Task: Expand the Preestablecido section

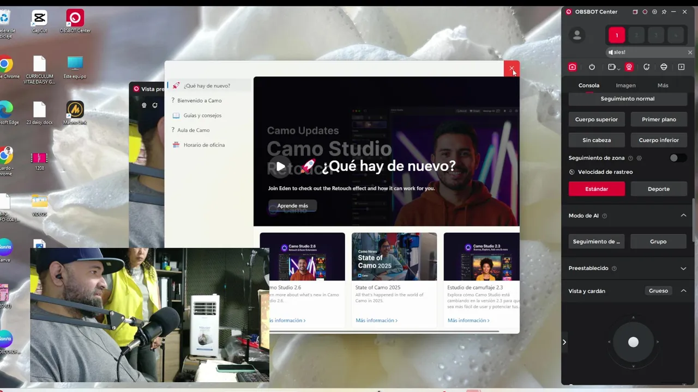Action: click(x=683, y=268)
